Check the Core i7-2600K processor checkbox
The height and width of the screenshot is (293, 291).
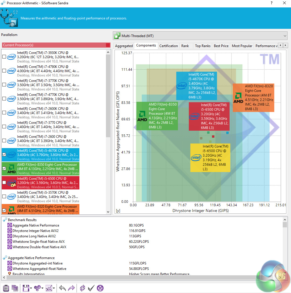click(4, 112)
